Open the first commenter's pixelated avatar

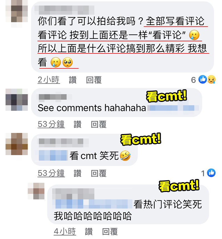17,14
